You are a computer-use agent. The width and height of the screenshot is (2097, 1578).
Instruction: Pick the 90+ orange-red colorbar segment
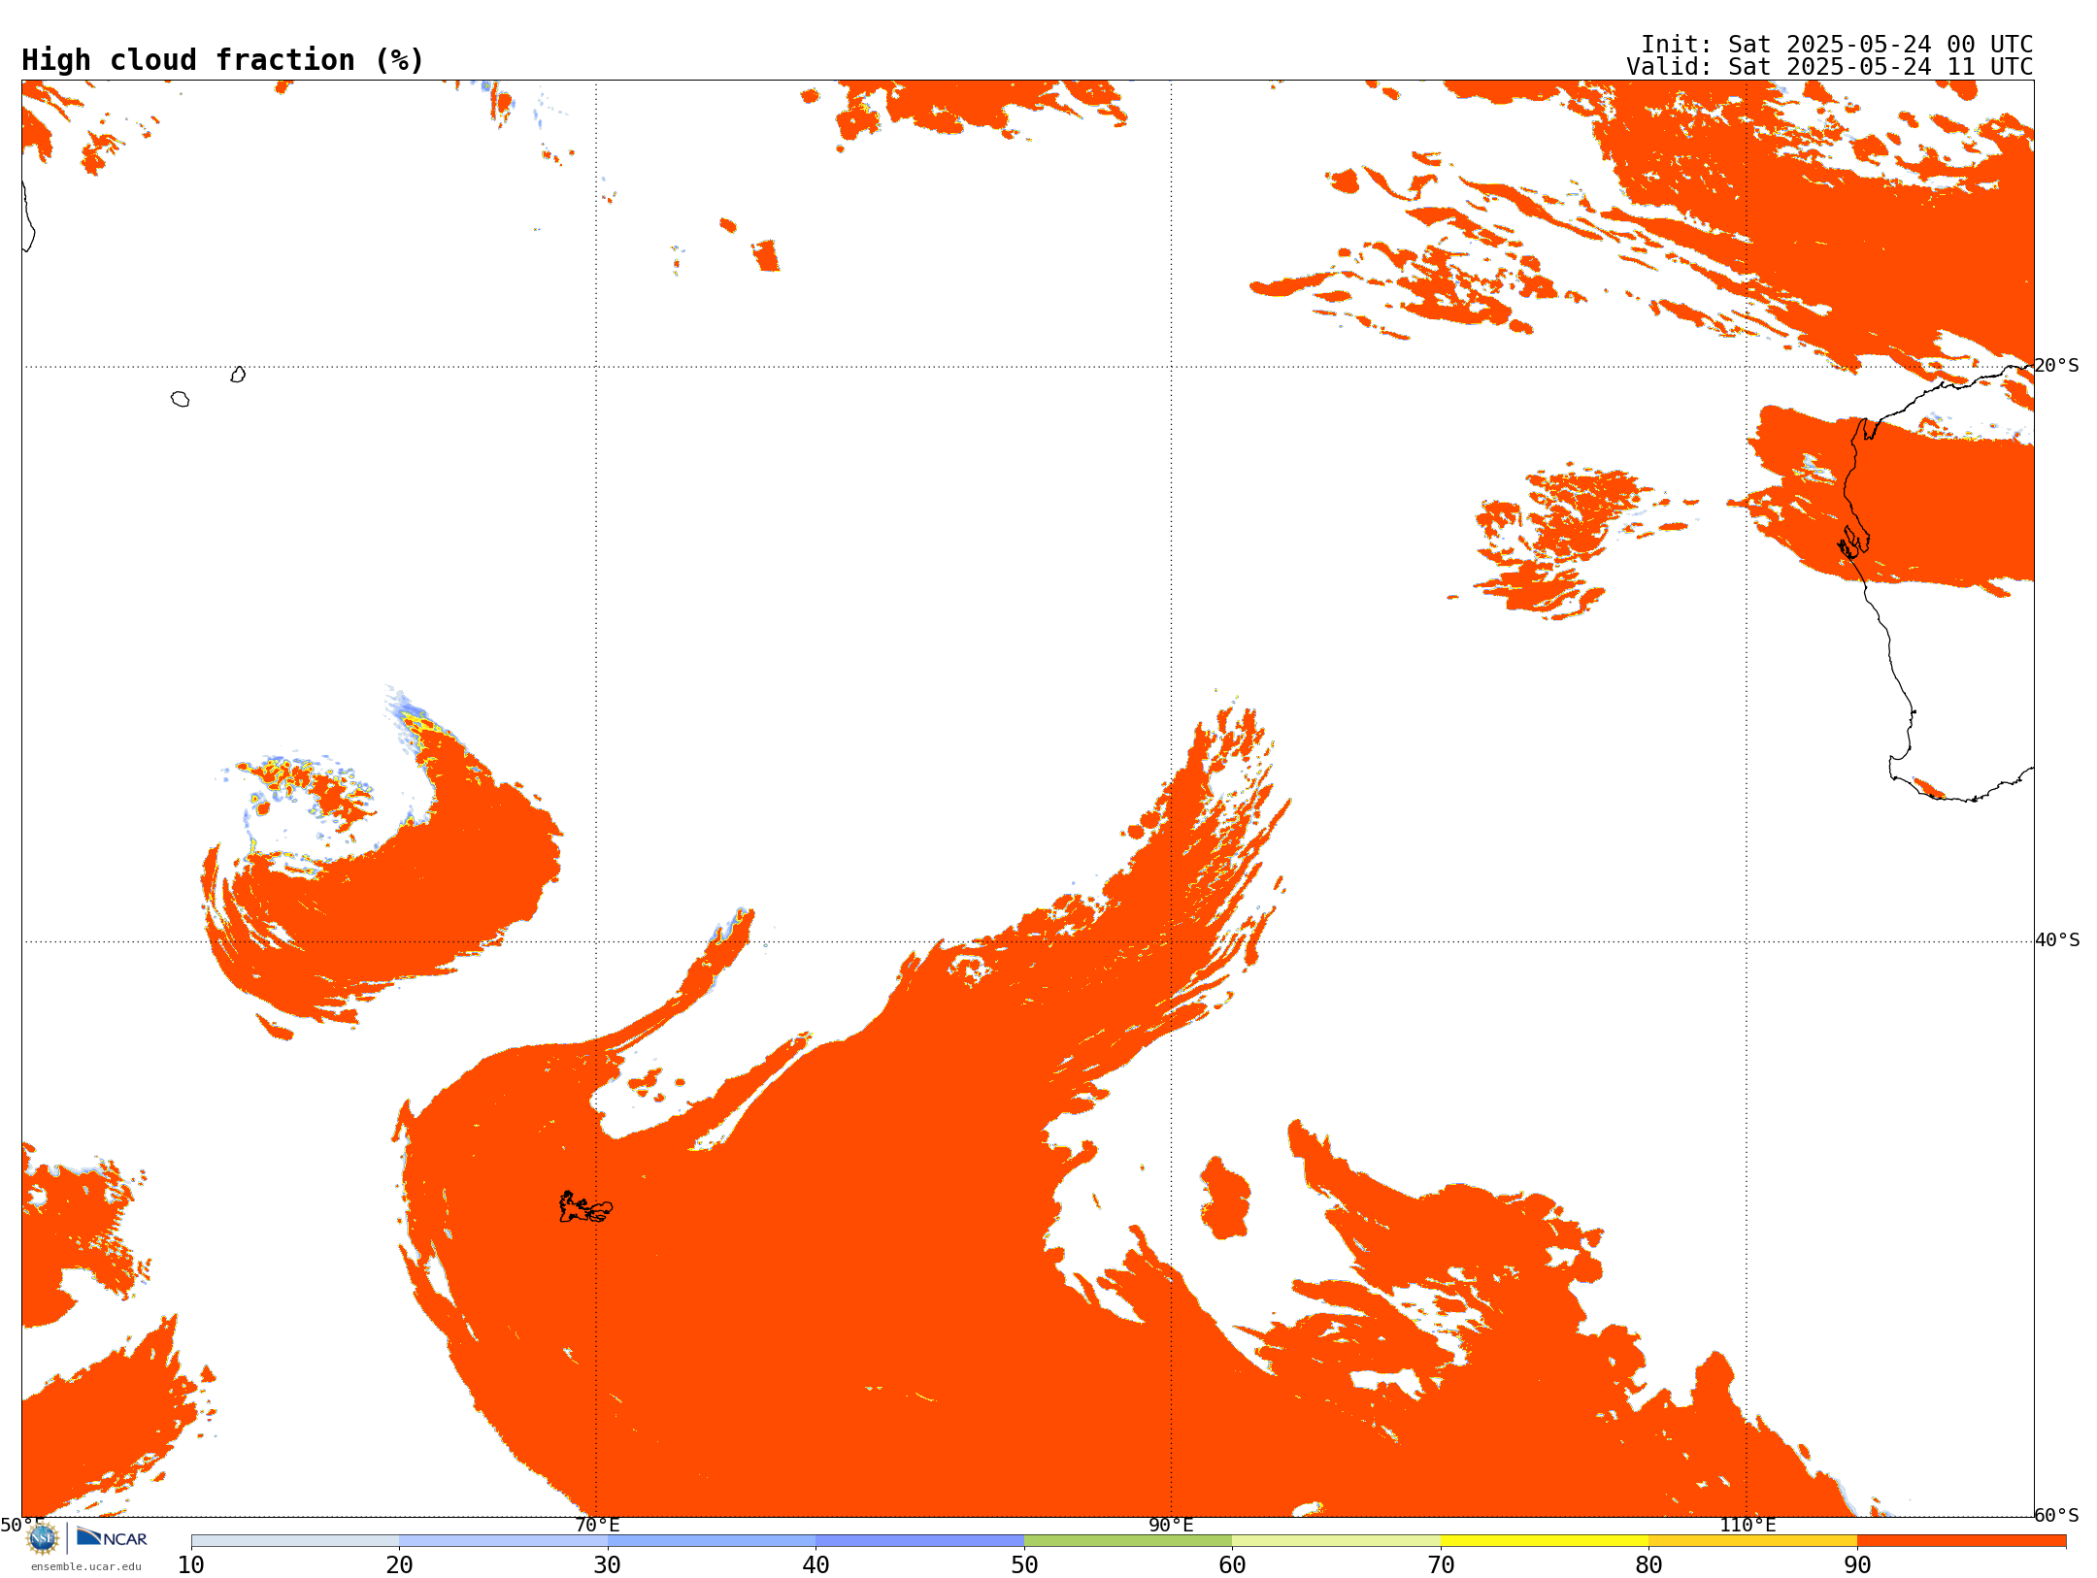[x=1961, y=1541]
